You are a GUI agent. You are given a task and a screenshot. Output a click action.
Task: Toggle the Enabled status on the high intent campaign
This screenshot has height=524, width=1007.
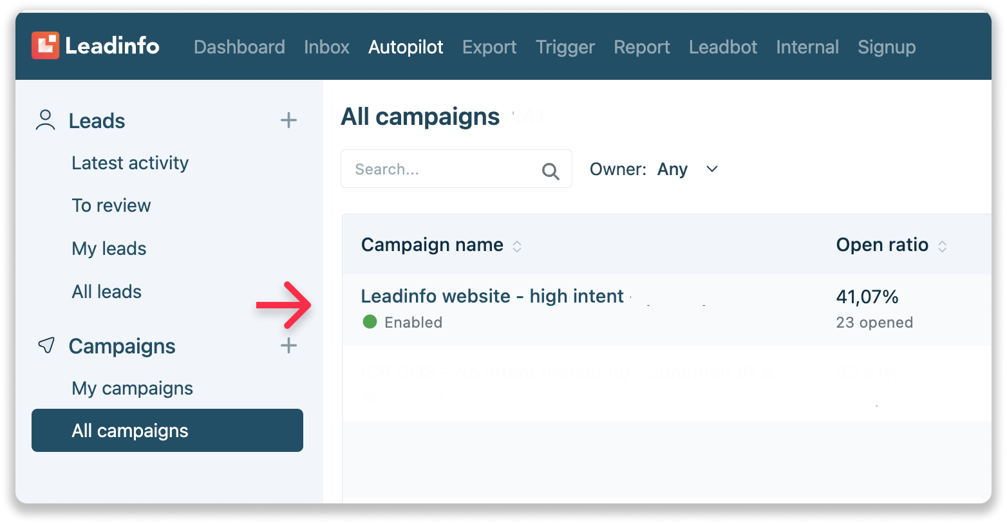coord(370,322)
